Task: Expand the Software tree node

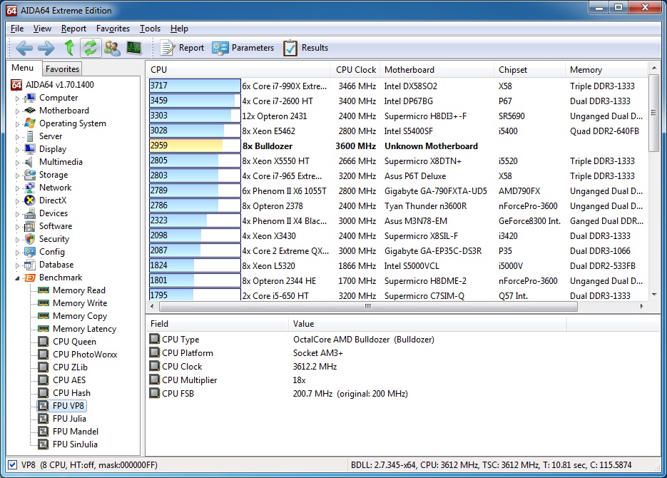Action: point(17,226)
